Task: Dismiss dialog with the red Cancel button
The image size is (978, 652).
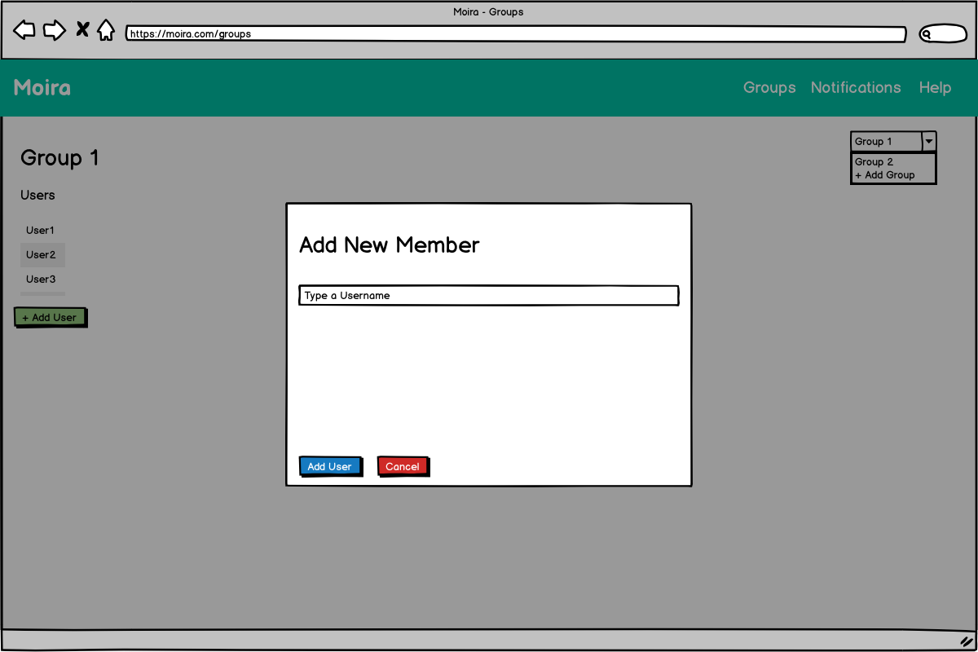Action: point(403,466)
